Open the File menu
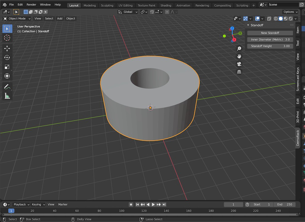Screen dimensions: 305x222 tap(12, 4)
